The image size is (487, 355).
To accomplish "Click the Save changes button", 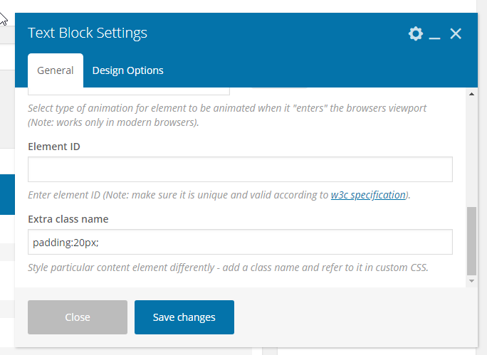I will (x=184, y=317).
